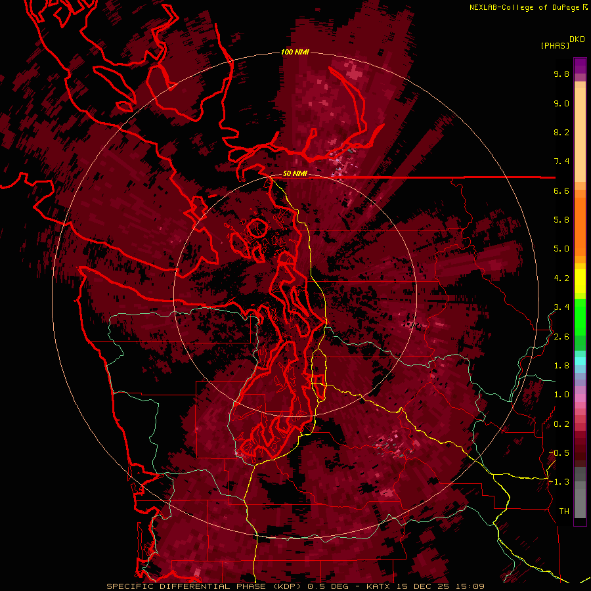This screenshot has width=591, height=591.
Task: Click the 8.2 legend value
Action: pos(561,132)
